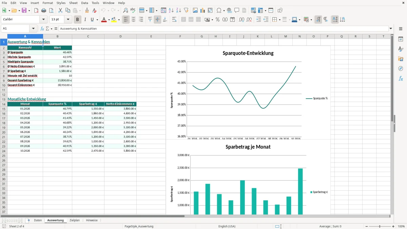Click the Copy icon

68,11
